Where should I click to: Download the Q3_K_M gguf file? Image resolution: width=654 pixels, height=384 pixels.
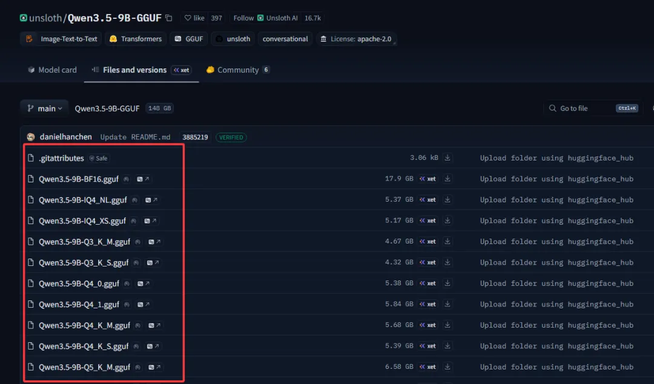(447, 241)
